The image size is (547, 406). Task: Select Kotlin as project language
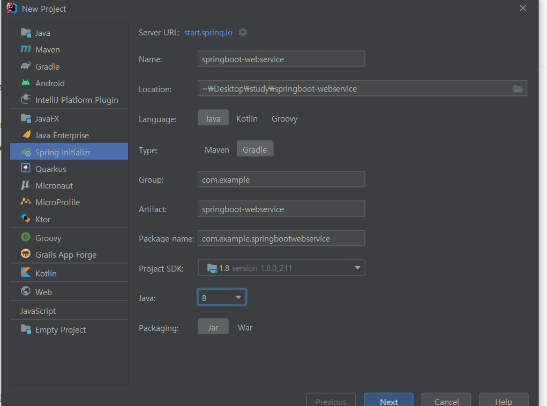click(x=247, y=118)
